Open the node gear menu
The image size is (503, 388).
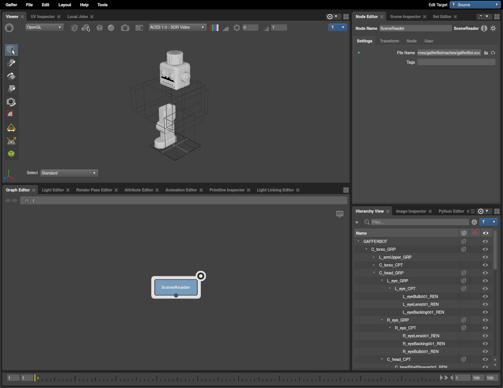[x=493, y=28]
